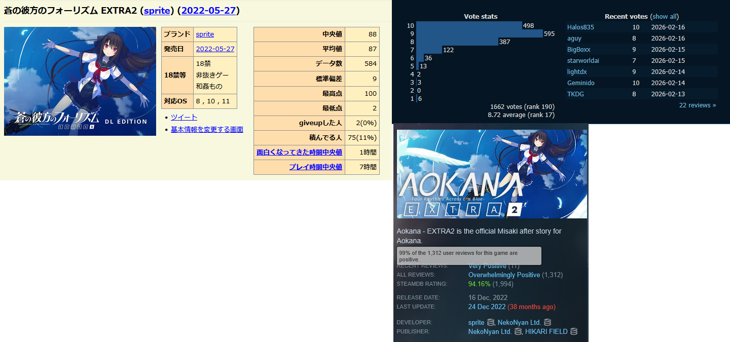Open user starworldai profile link
Viewport: 730px width, 342px height.
point(583,61)
